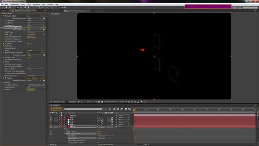259x146 pixels.
Task: Click the timeline layer search field
Action: pos(83,109)
